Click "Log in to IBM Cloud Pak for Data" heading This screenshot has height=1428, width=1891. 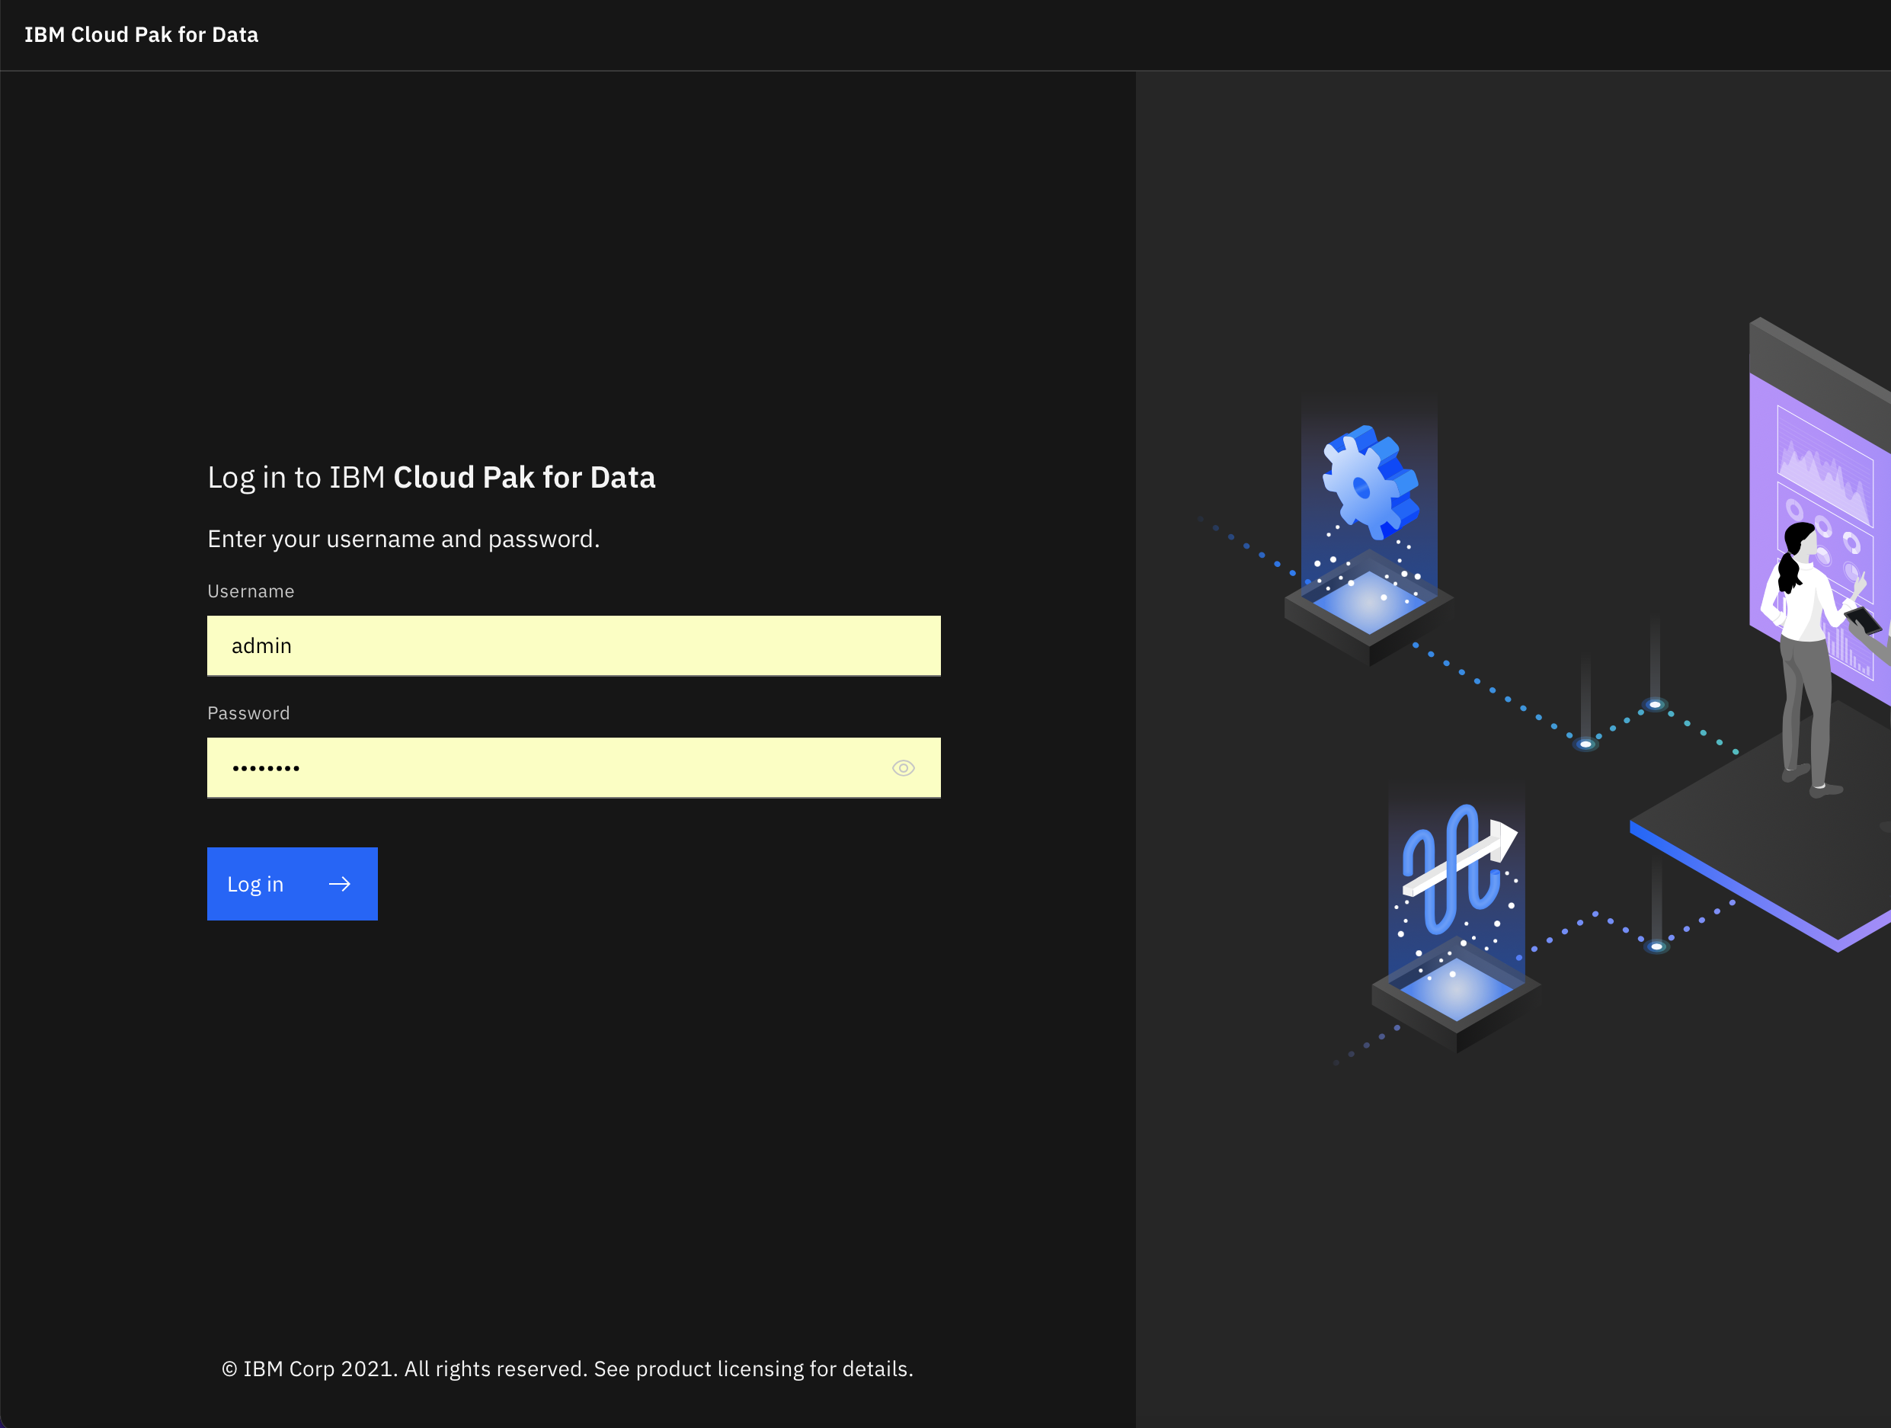pos(431,477)
